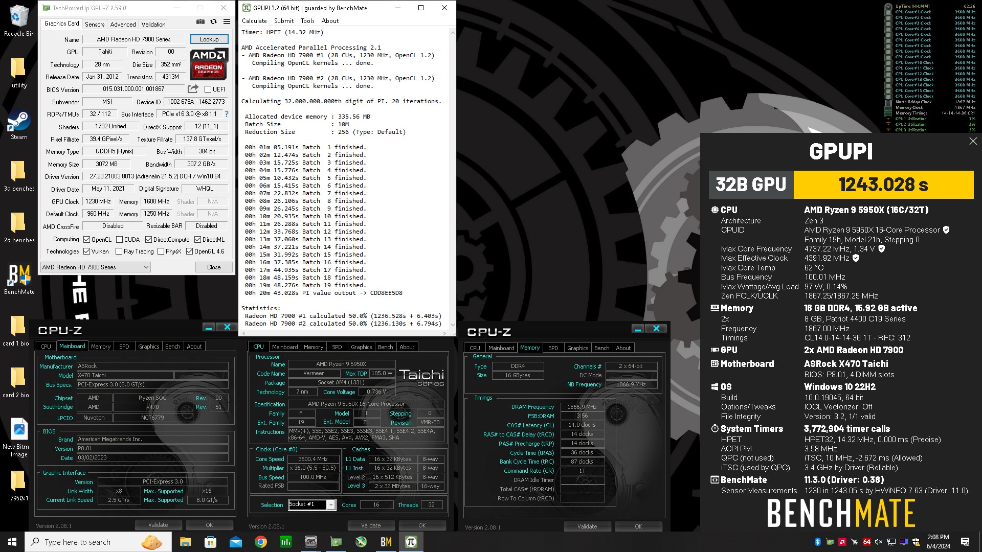Toggle the DirectCompute checkbox
Viewport: 982px width, 552px height.
pos(148,239)
